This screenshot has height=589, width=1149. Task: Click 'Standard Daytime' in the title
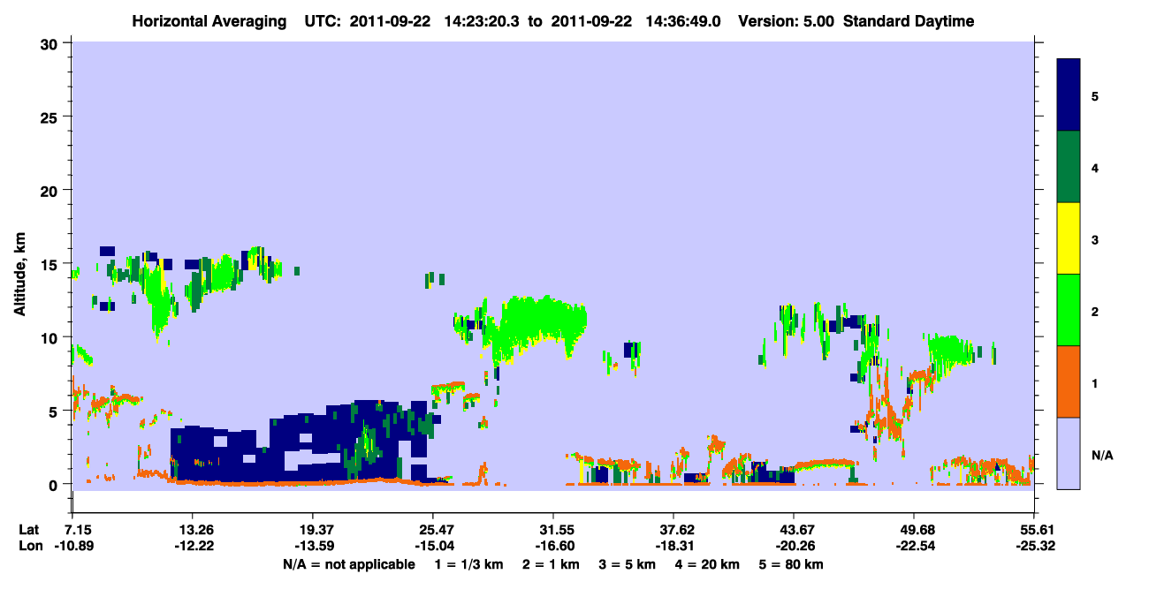point(909,21)
